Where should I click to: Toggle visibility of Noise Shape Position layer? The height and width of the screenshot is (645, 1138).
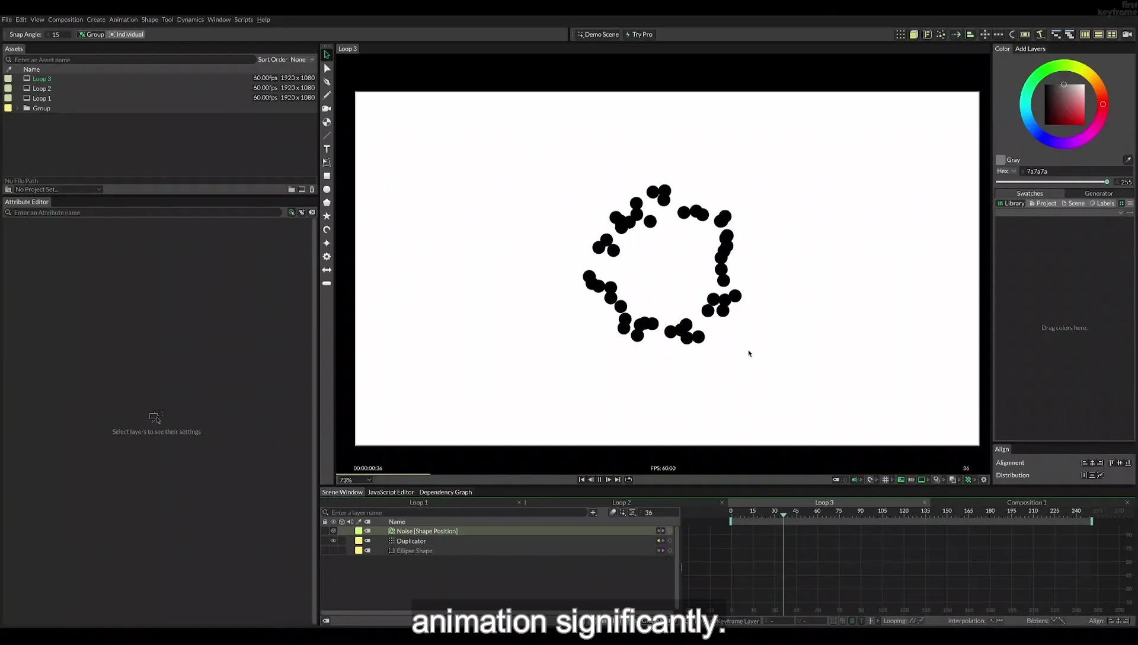[333, 531]
